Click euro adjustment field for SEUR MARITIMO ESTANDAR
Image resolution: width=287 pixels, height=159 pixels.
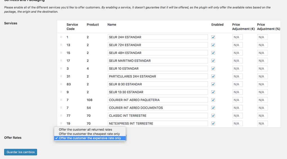coord(237,61)
